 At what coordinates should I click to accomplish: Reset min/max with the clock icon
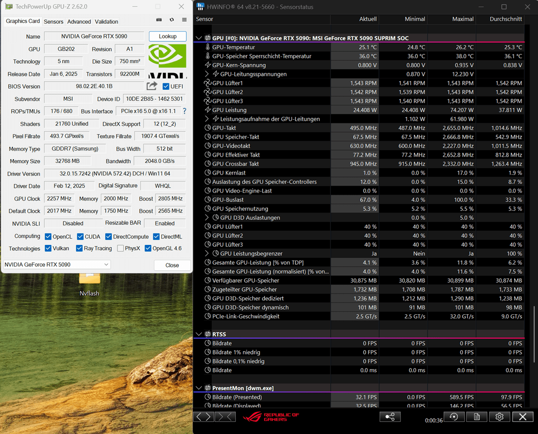[x=454, y=417]
